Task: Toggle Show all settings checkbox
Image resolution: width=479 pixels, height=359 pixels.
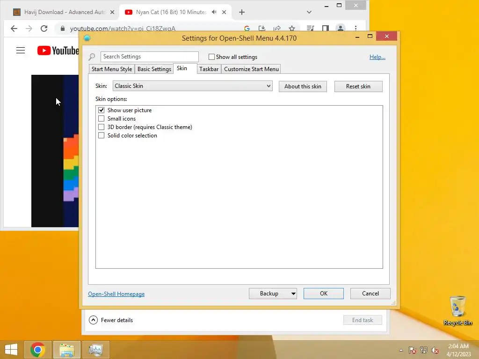Action: [211, 57]
